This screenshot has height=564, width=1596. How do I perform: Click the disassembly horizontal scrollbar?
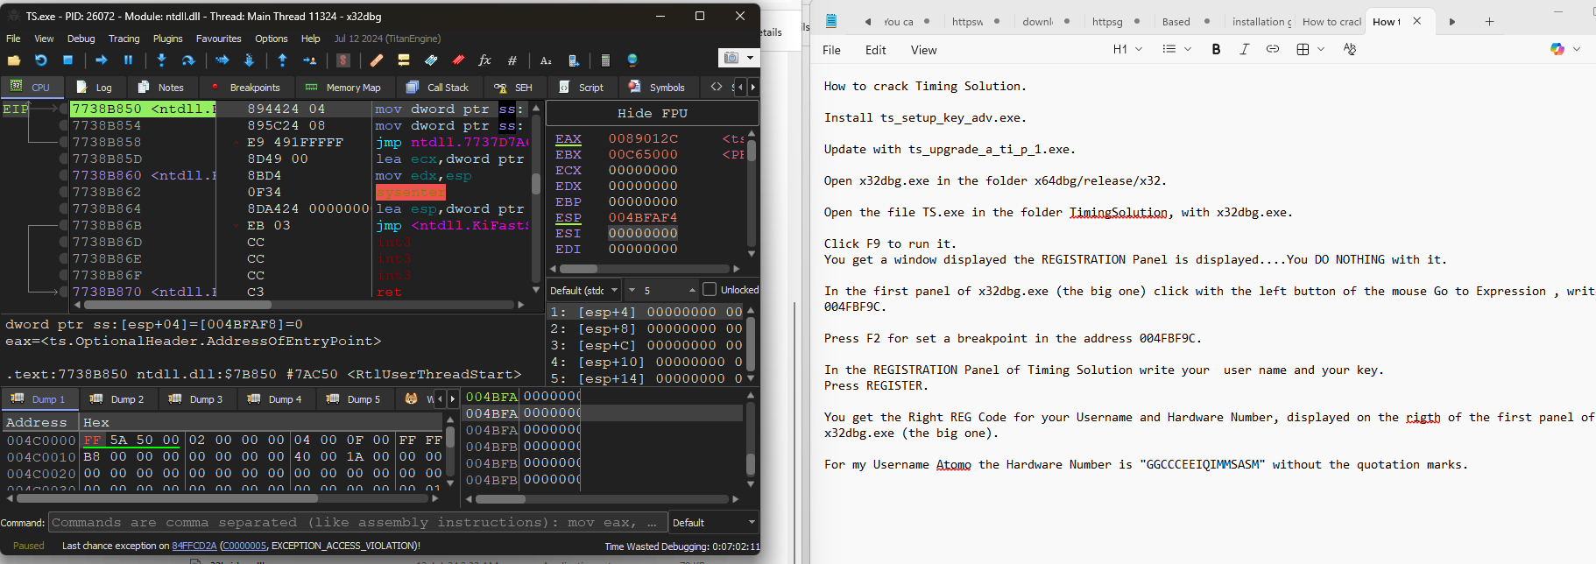pyautogui.click(x=298, y=306)
